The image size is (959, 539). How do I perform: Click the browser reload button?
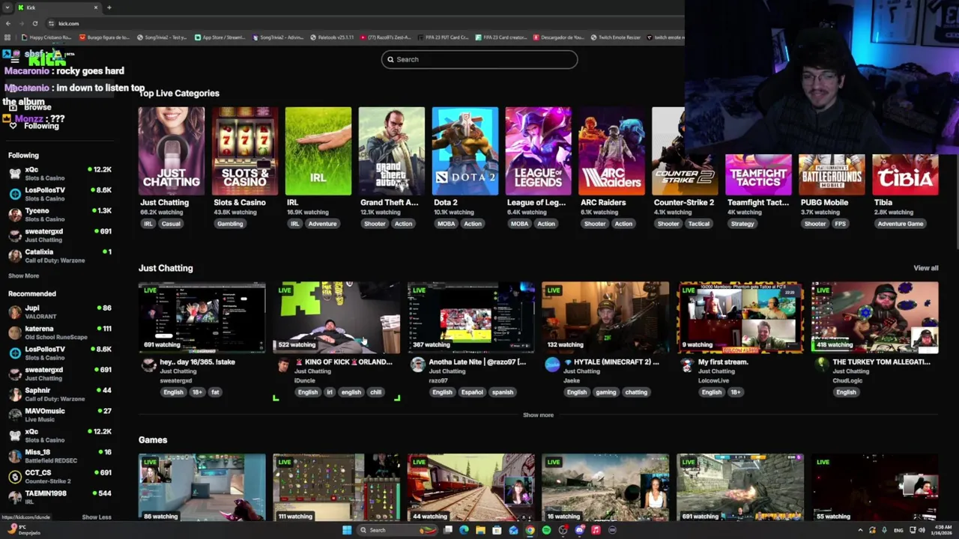[34, 23]
